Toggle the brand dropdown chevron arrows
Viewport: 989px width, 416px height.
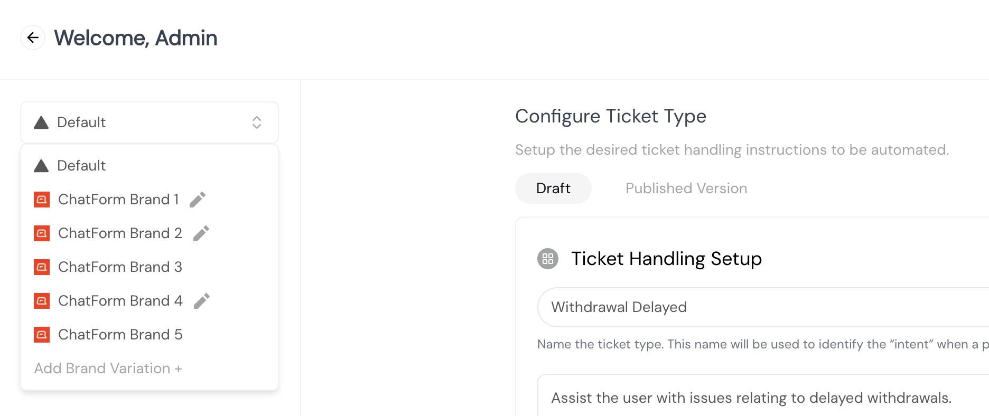257,122
